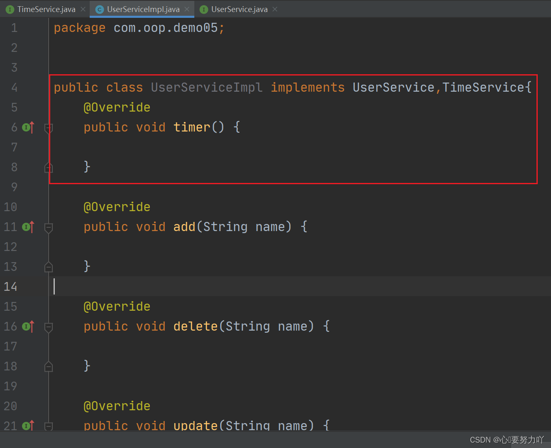This screenshot has width=551, height=448.
Task: Click the implements gutter icon on line 16
Action: click(x=28, y=326)
